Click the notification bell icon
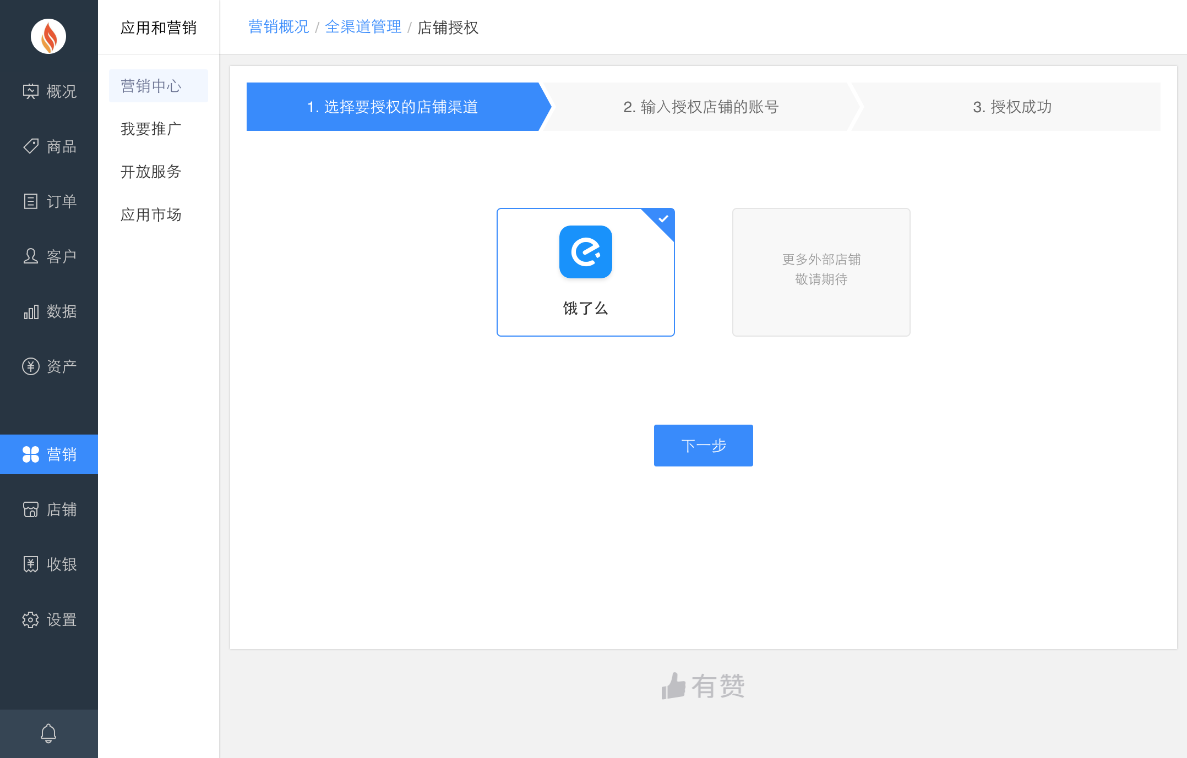 coord(48,733)
